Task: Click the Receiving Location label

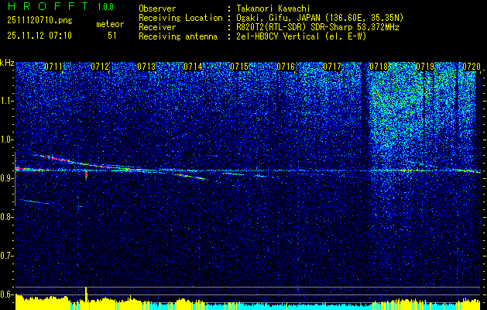Action: [180, 18]
